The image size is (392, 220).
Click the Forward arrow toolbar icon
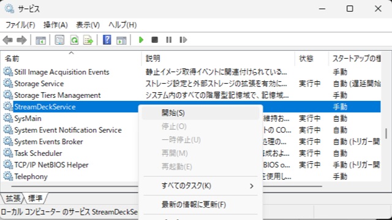click(21, 40)
